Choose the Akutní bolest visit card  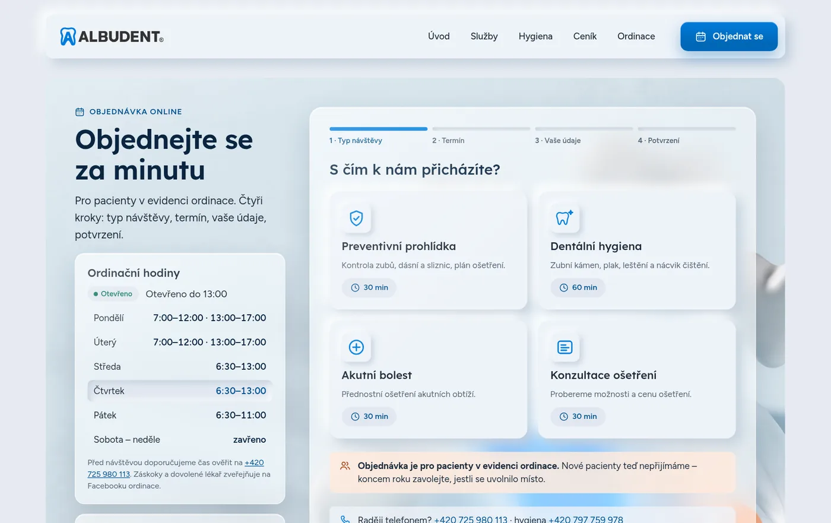[428, 379]
